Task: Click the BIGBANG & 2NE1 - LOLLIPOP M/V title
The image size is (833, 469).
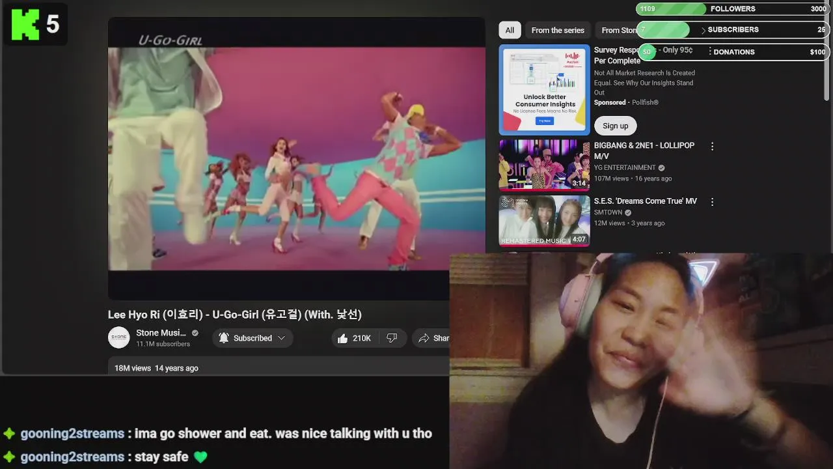Action: click(x=644, y=150)
